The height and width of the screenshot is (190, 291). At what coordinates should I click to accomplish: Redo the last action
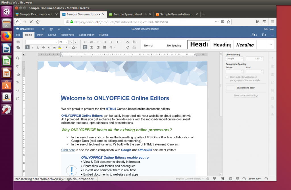(x=68, y=29)
